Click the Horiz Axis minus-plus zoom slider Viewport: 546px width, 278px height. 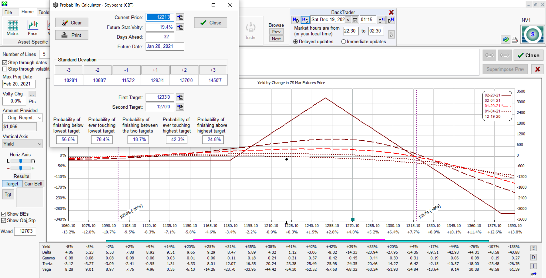coord(21,168)
